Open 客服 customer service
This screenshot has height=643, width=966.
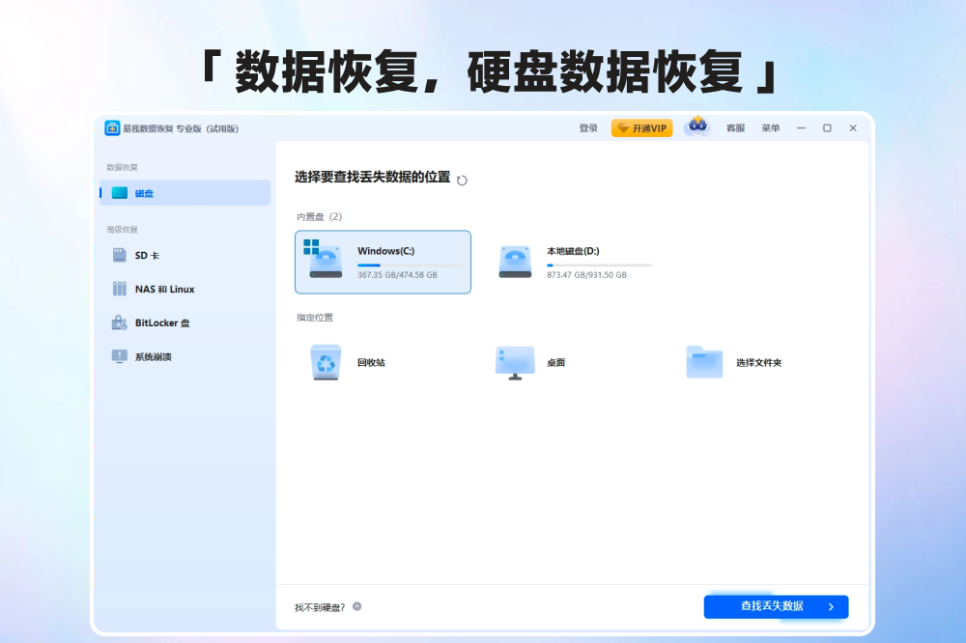click(735, 128)
